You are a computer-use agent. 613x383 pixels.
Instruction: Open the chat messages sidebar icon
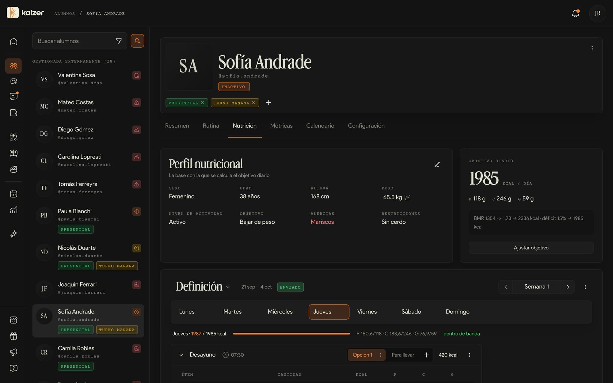(x=13, y=97)
